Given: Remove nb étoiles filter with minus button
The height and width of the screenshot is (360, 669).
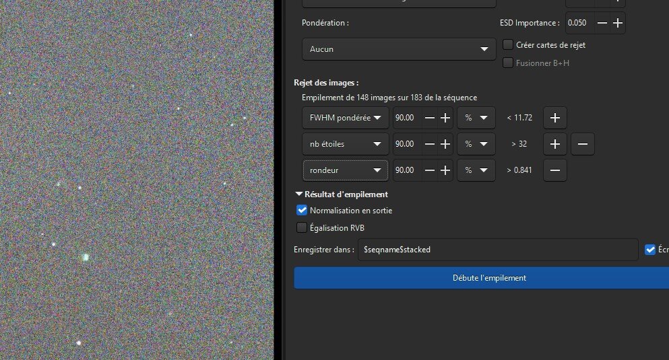Looking at the screenshot, I should tap(582, 145).
